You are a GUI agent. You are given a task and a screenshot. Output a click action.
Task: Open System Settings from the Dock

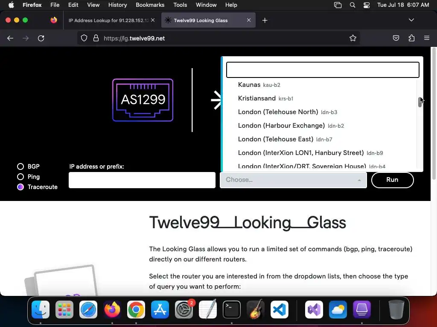point(184,310)
